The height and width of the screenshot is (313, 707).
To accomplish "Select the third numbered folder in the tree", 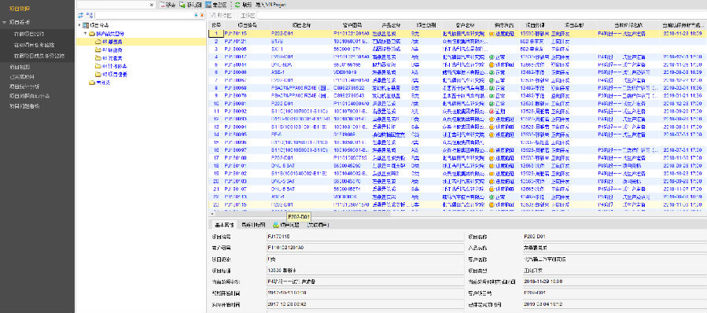I will coord(108,57).
